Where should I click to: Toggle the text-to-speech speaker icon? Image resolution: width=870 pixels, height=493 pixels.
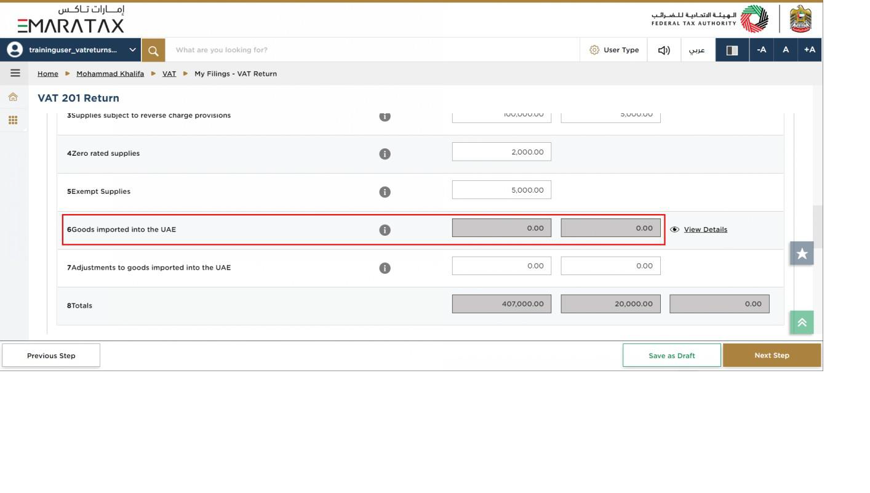664,50
